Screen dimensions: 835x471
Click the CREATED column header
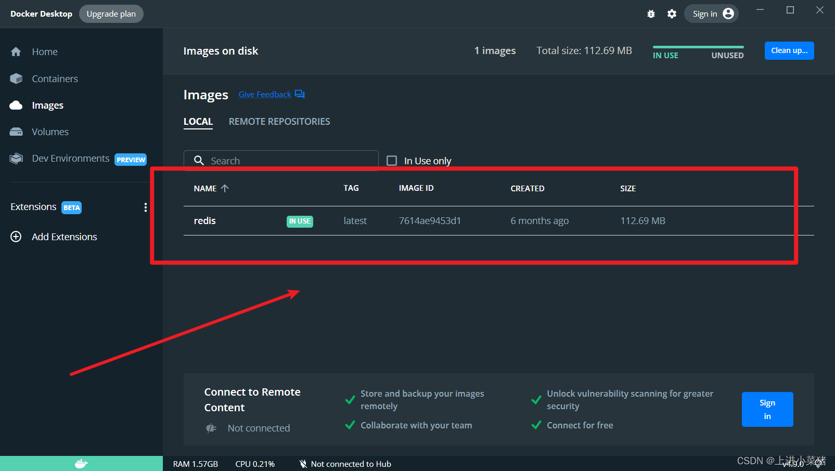[x=528, y=188]
